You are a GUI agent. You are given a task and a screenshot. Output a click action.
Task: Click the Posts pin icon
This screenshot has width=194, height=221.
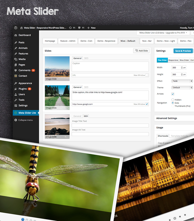[16, 43]
